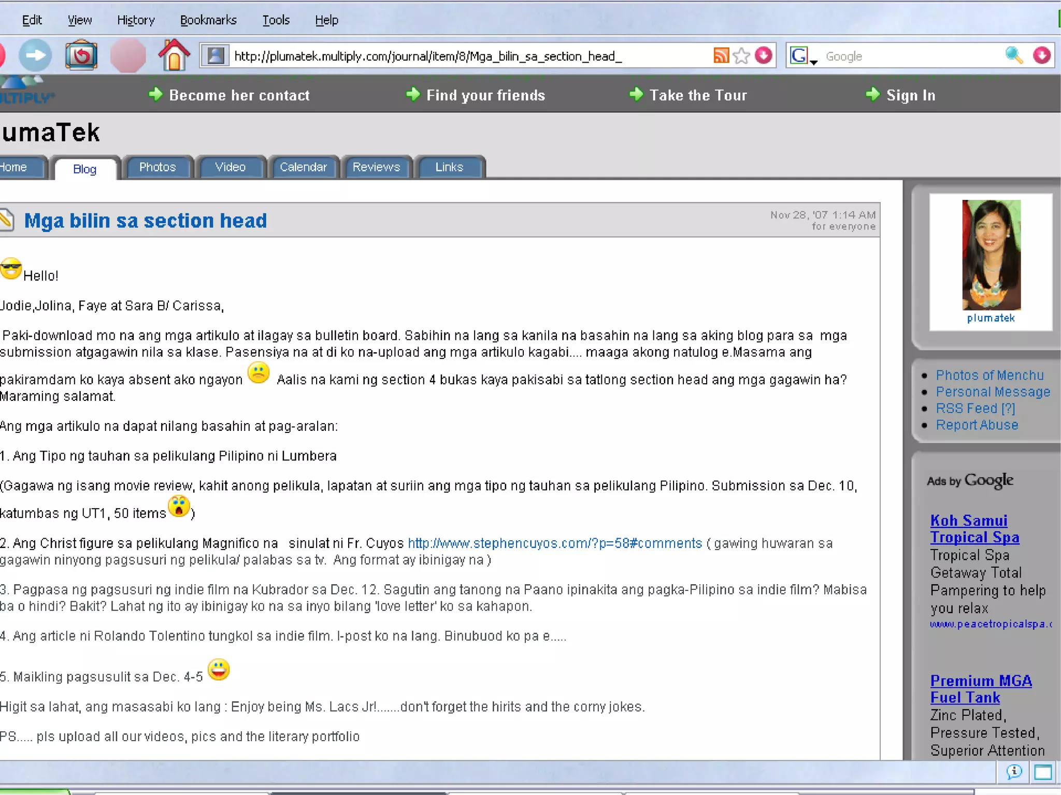Click the plumatek profile photo
Viewport: 1061px width, 795px height.
click(x=991, y=255)
